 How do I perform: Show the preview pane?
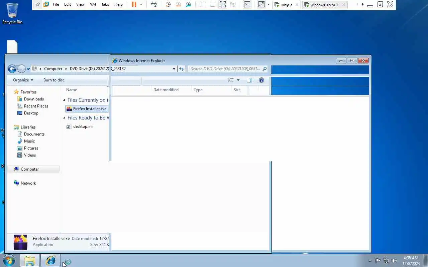(249, 80)
